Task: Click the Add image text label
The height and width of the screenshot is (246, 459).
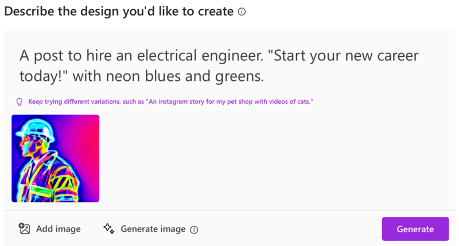Action: pos(58,229)
